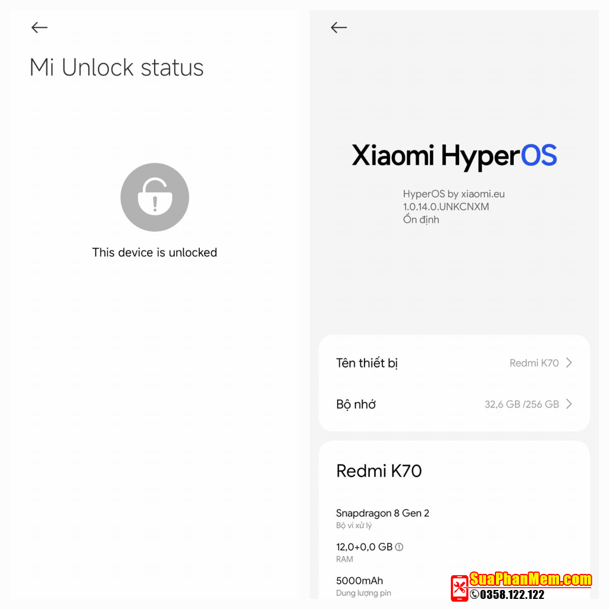This screenshot has width=609, height=609.
Task: Tap HyperOS version 1.0.14.0.UNKCNXM text
Action: pos(446,206)
